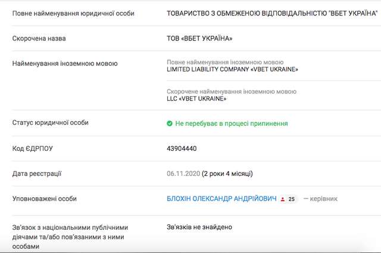Image resolution: width=381 pixels, height=253 pixels.
Task: Click the Уповноважені особи row label
Action: pyautogui.click(x=44, y=199)
